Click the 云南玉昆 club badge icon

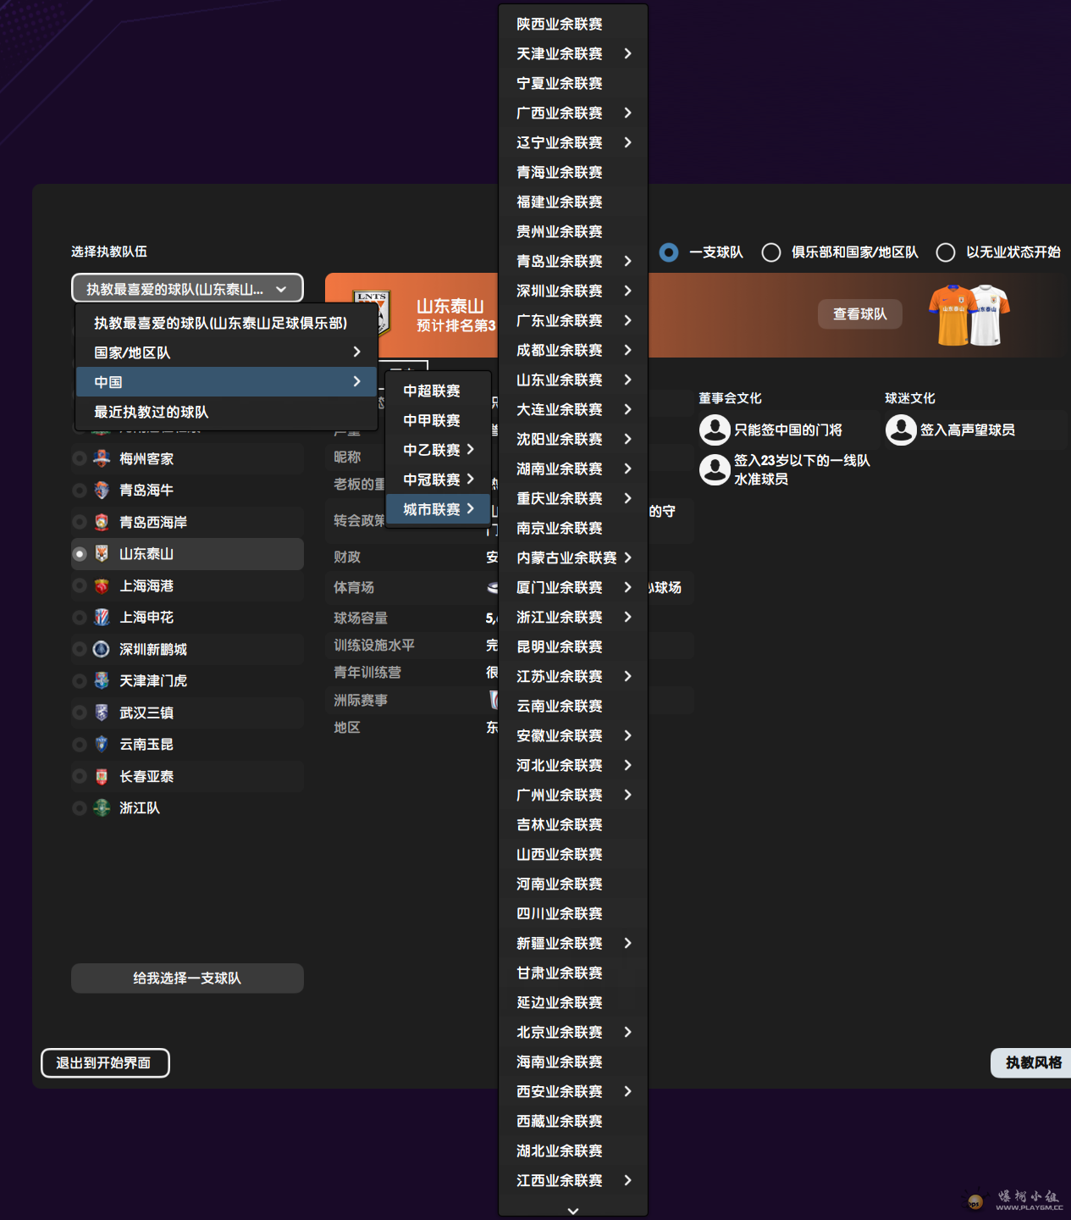point(102,744)
